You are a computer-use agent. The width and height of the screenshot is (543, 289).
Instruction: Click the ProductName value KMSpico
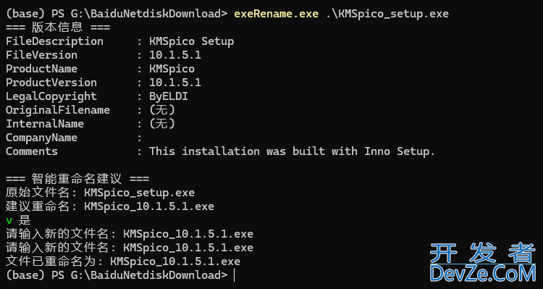click(x=172, y=69)
